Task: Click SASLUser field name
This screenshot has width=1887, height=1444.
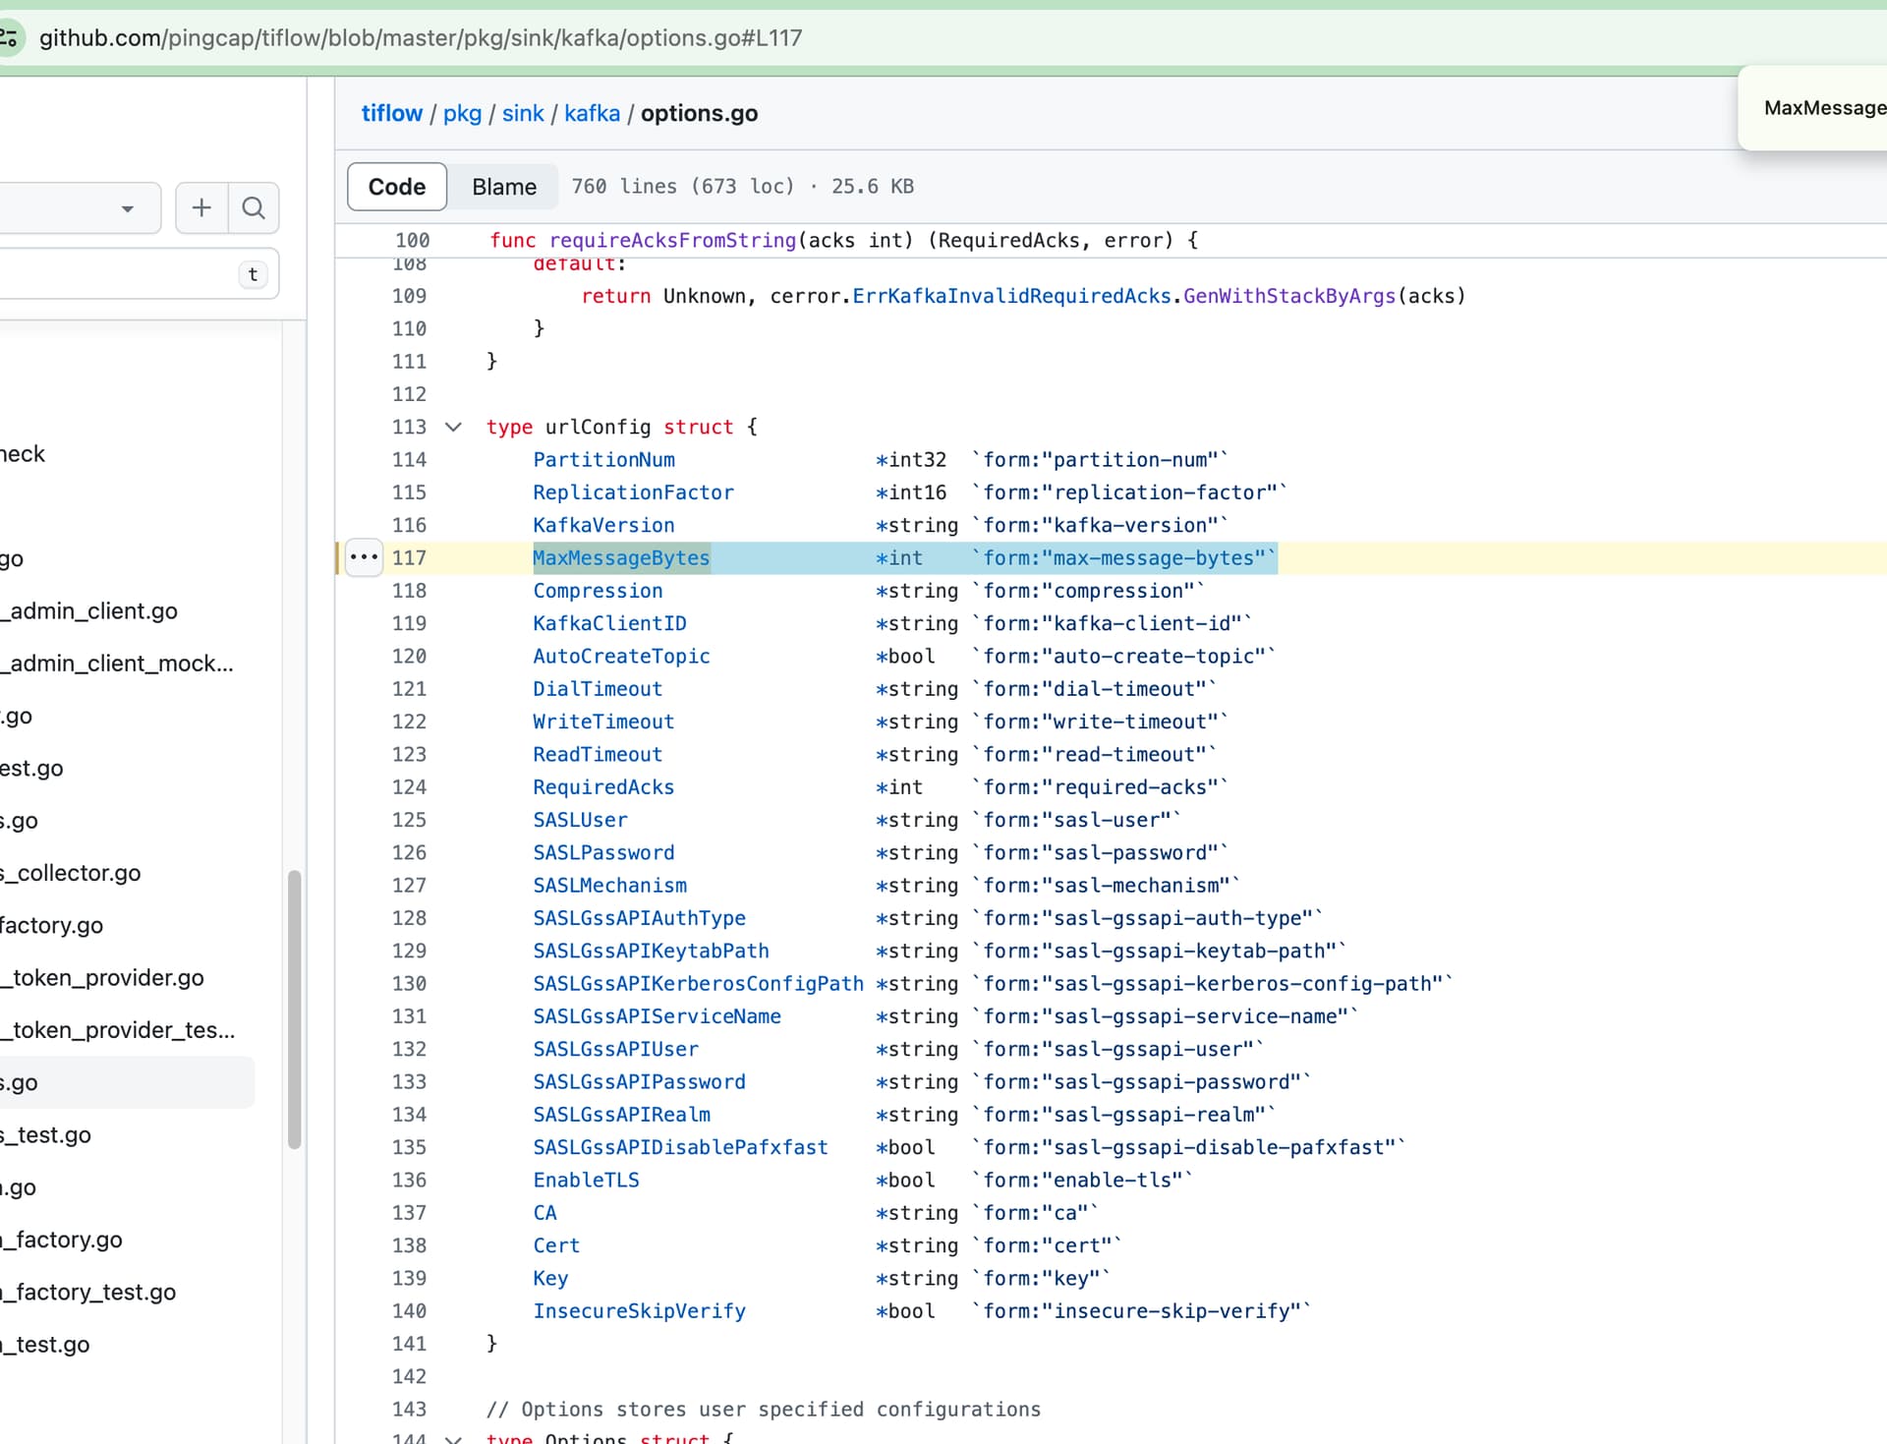Action: [x=580, y=820]
